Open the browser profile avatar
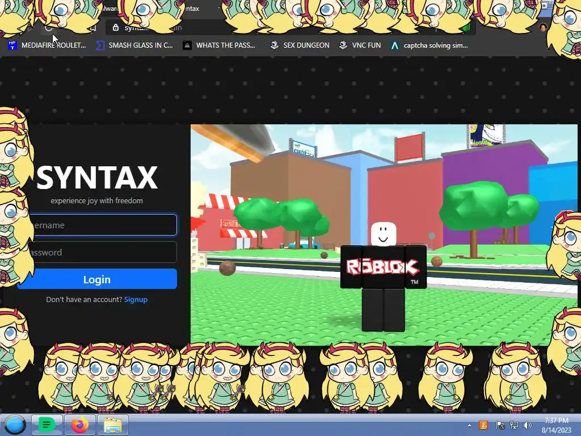 coord(543,27)
